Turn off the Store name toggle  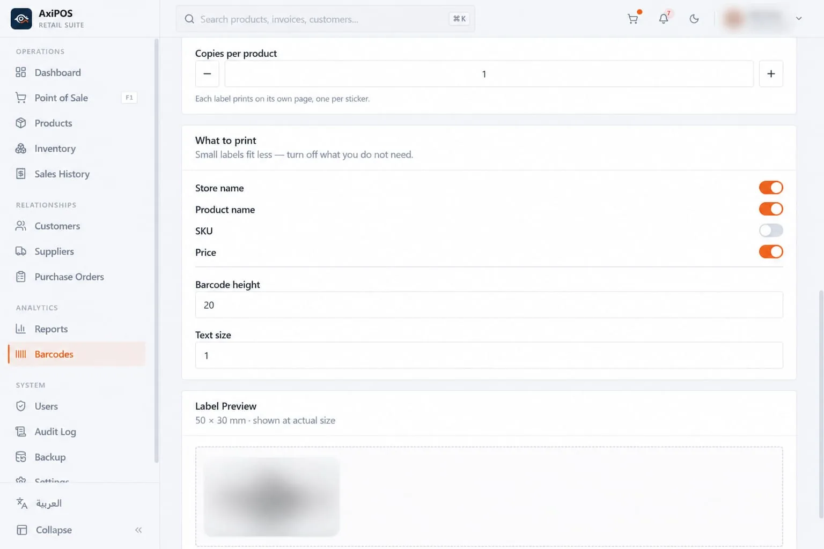click(x=771, y=188)
